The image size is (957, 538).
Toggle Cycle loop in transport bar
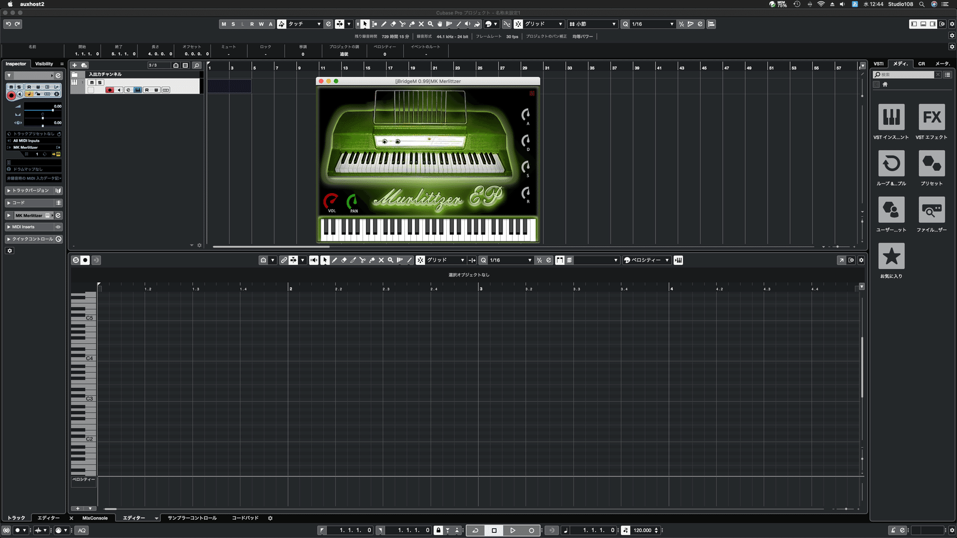coord(476,530)
